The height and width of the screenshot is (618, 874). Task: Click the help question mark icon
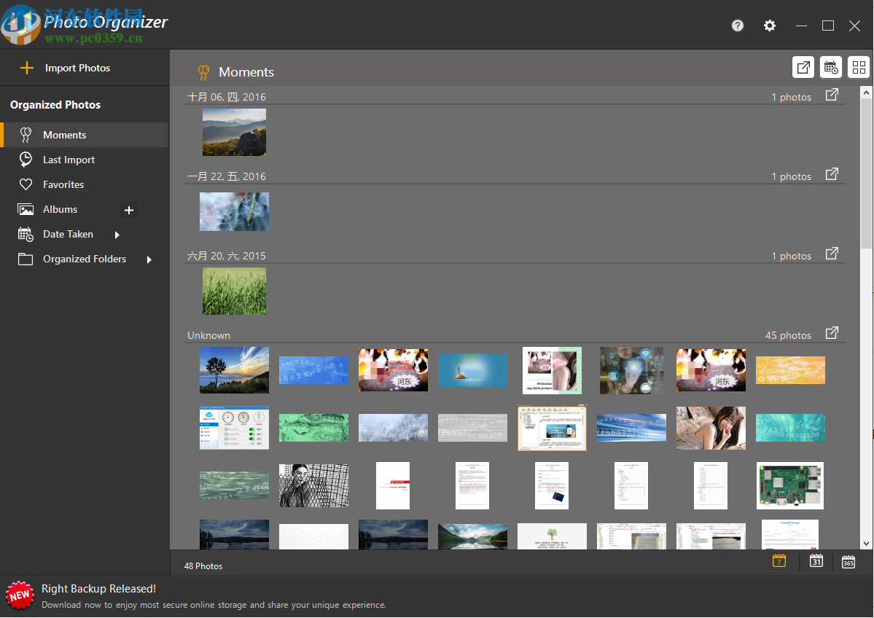pyautogui.click(x=737, y=26)
